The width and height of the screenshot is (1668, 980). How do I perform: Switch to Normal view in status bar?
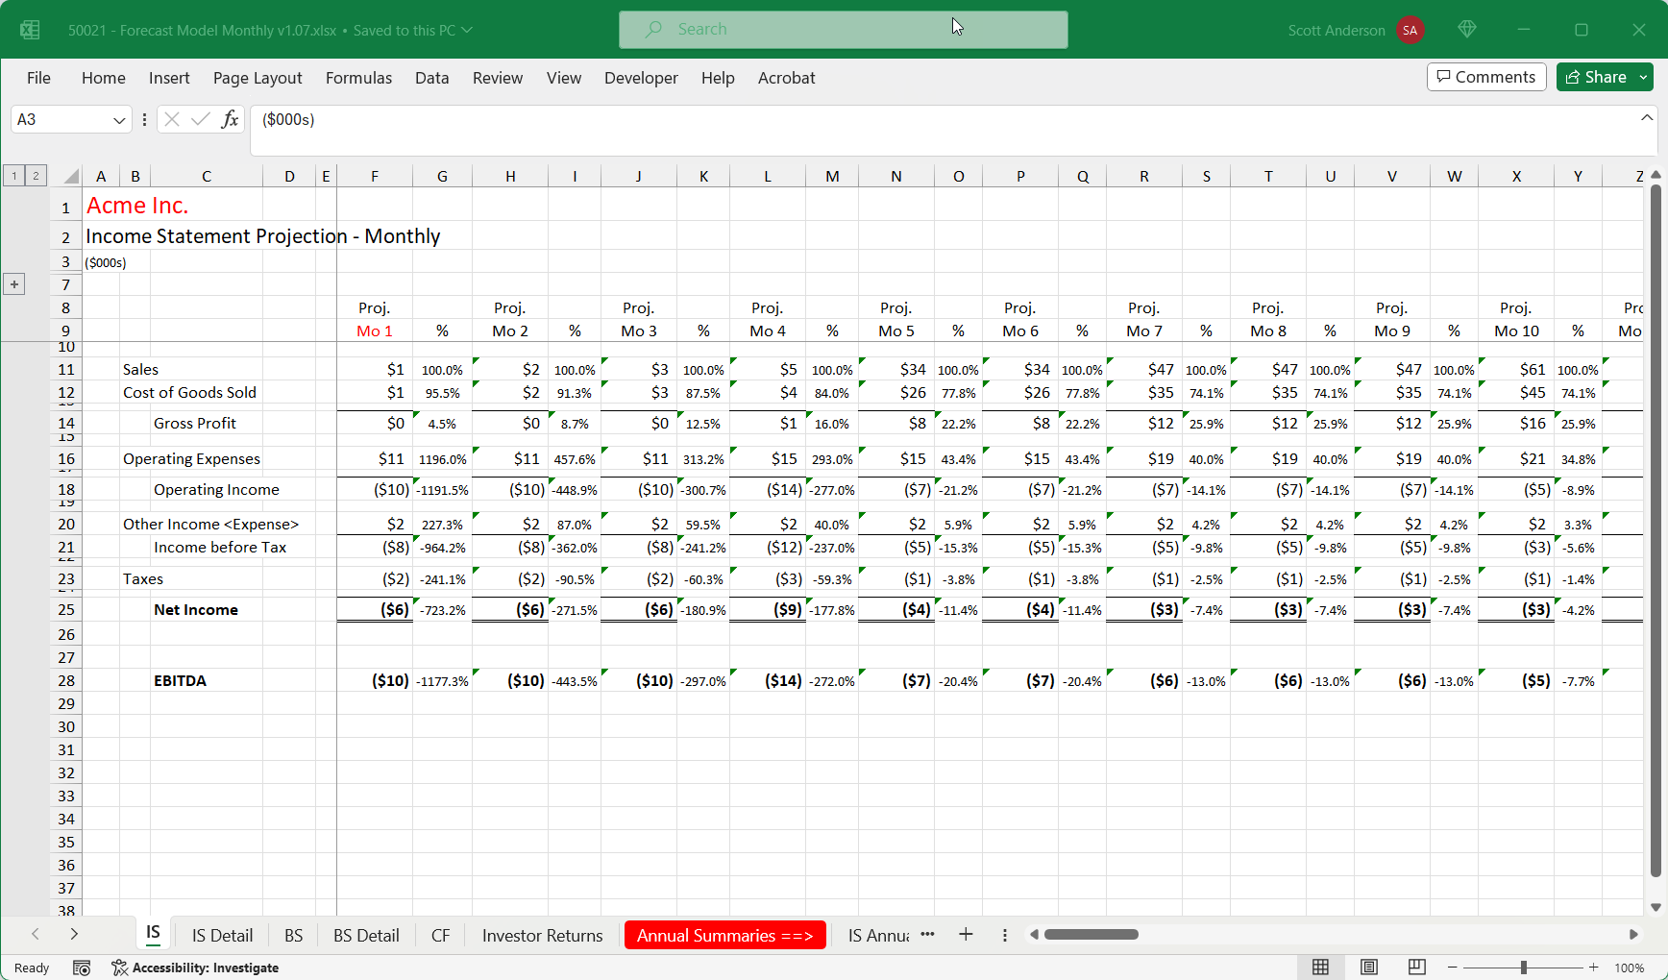click(1320, 968)
